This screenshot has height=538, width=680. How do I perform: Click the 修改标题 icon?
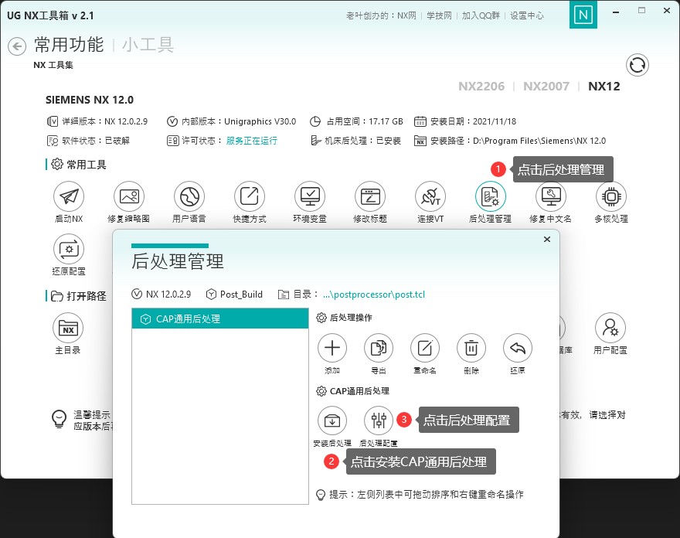370,196
